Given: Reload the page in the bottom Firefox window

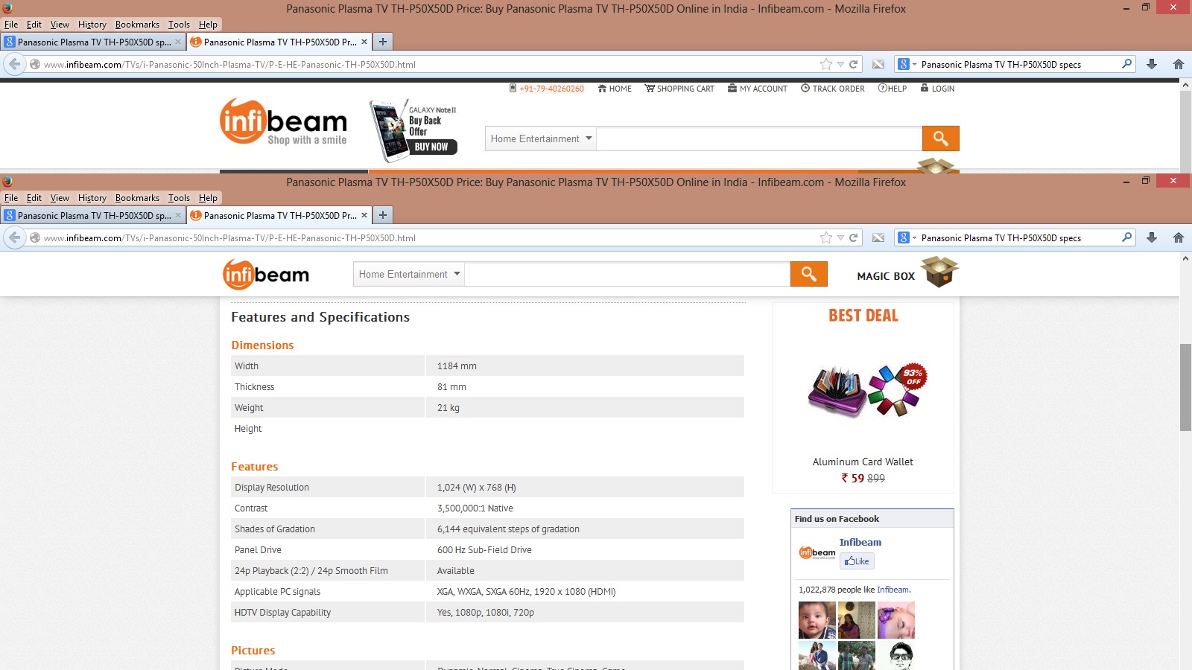Looking at the screenshot, I should (x=854, y=237).
